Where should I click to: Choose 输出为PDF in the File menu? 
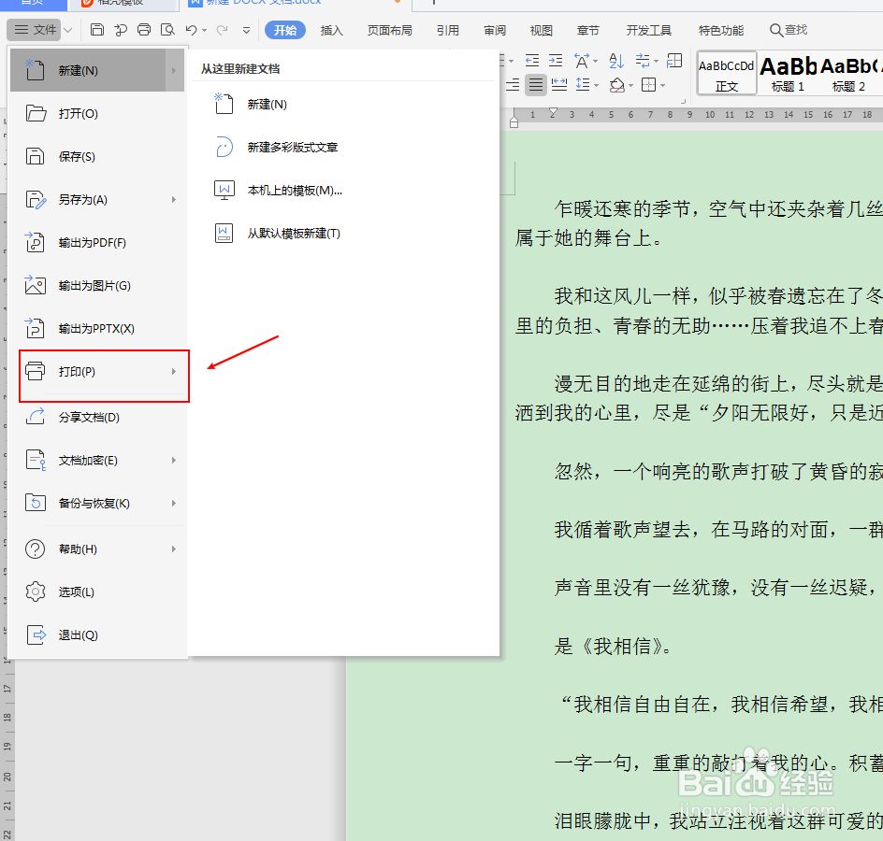(94, 242)
